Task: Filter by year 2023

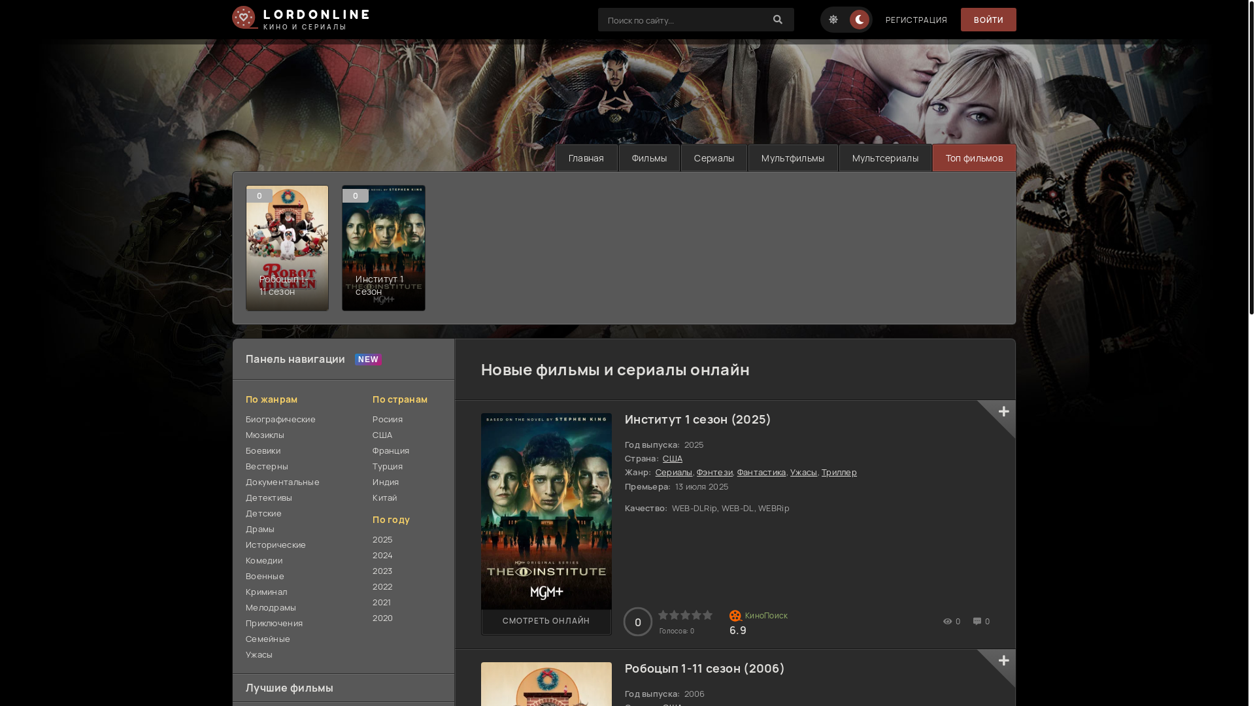Action: pyautogui.click(x=382, y=571)
